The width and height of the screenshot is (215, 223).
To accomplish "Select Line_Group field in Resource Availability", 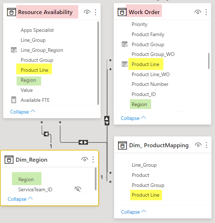I will [x=33, y=40].
